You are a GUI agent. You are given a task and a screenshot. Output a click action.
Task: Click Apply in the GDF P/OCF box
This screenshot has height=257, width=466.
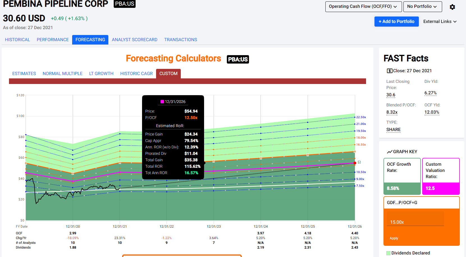pyautogui.click(x=394, y=238)
